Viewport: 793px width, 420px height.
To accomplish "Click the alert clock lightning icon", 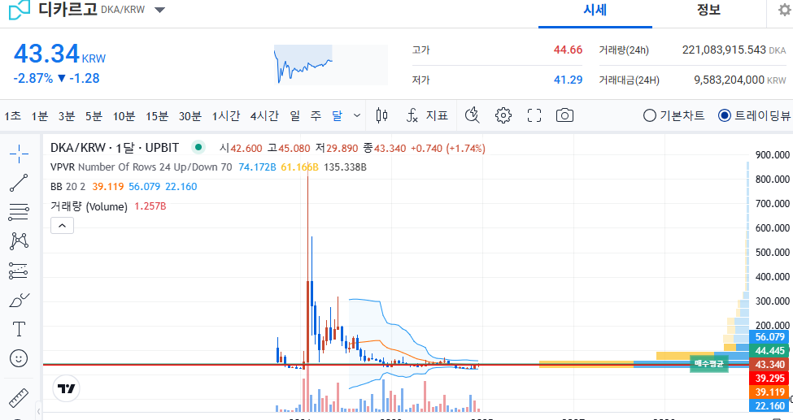I will pyautogui.click(x=473, y=115).
